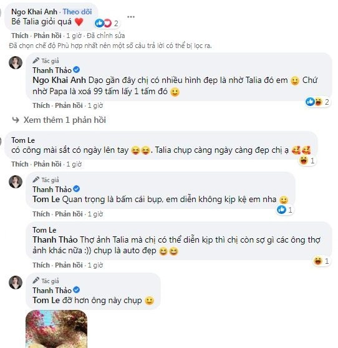View the like and haha reactions on Thanh Thảo's first reply

pyautogui.click(x=318, y=102)
